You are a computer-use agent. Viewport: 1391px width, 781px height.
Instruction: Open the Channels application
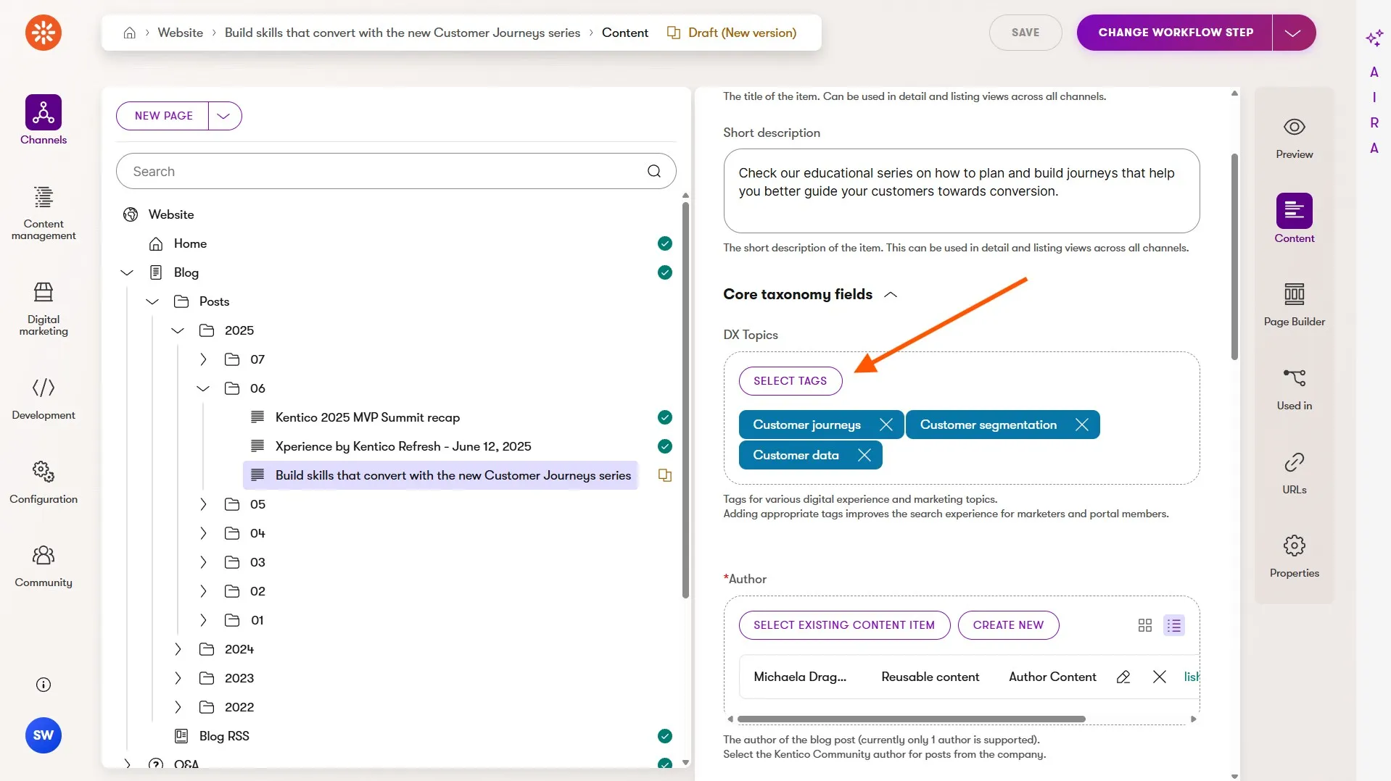[x=44, y=120]
